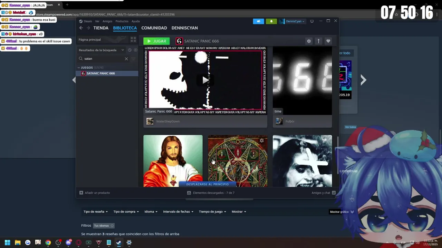Click the up-arrow scroll-to-top icon in game header
The height and width of the screenshot is (248, 442).
click(x=318, y=41)
